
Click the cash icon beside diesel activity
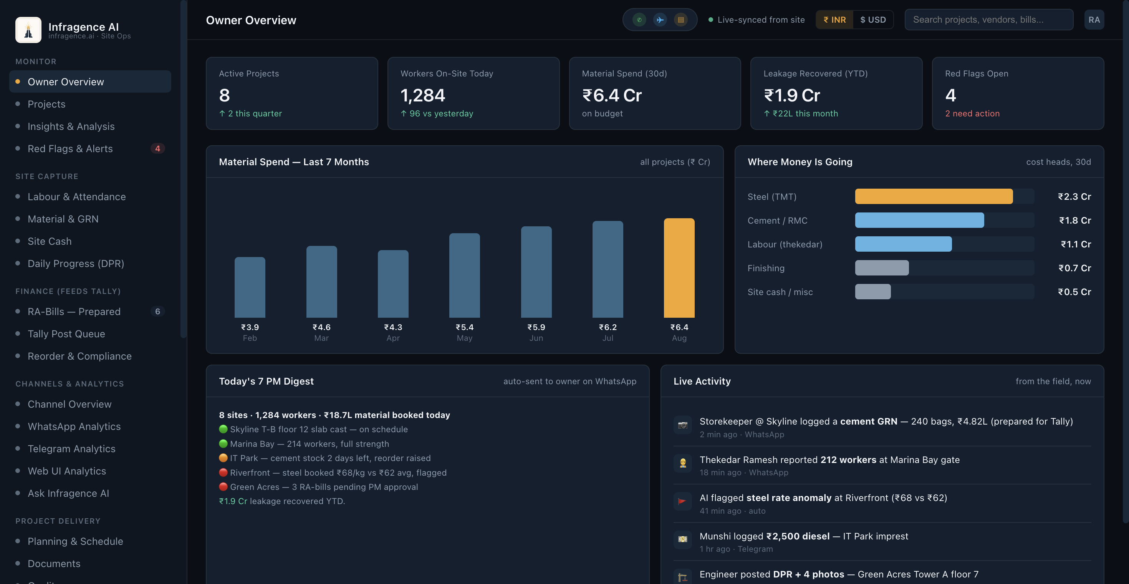coord(682,539)
